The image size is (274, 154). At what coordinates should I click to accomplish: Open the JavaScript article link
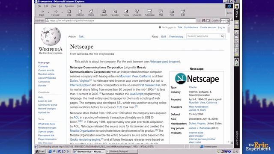136,94
